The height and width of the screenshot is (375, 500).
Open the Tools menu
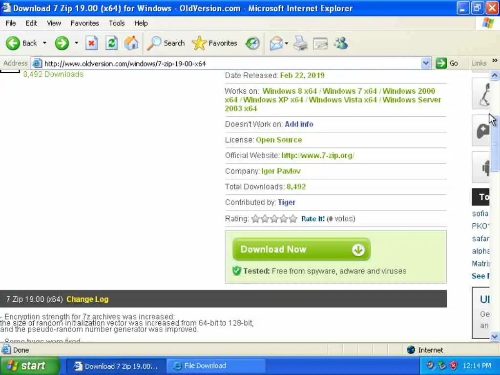(x=117, y=23)
